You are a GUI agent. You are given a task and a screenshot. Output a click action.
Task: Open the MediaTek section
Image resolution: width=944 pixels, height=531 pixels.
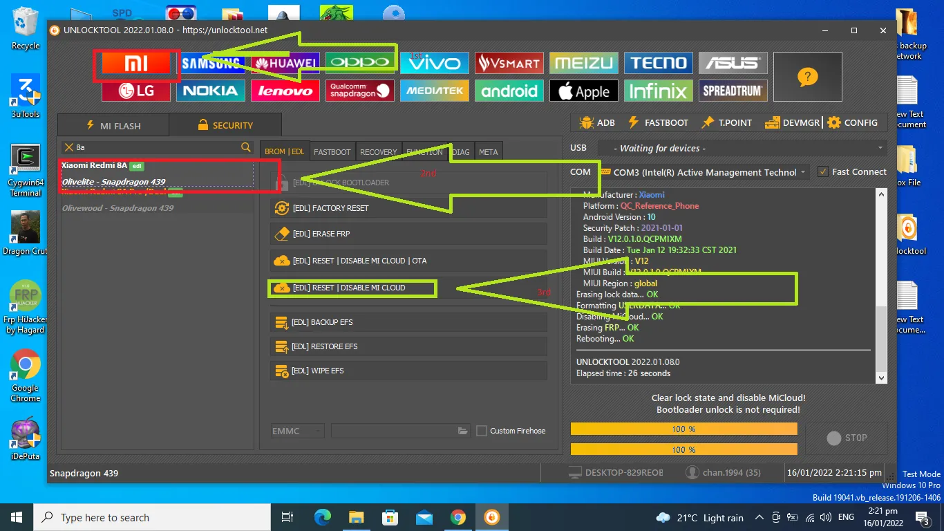tap(434, 91)
